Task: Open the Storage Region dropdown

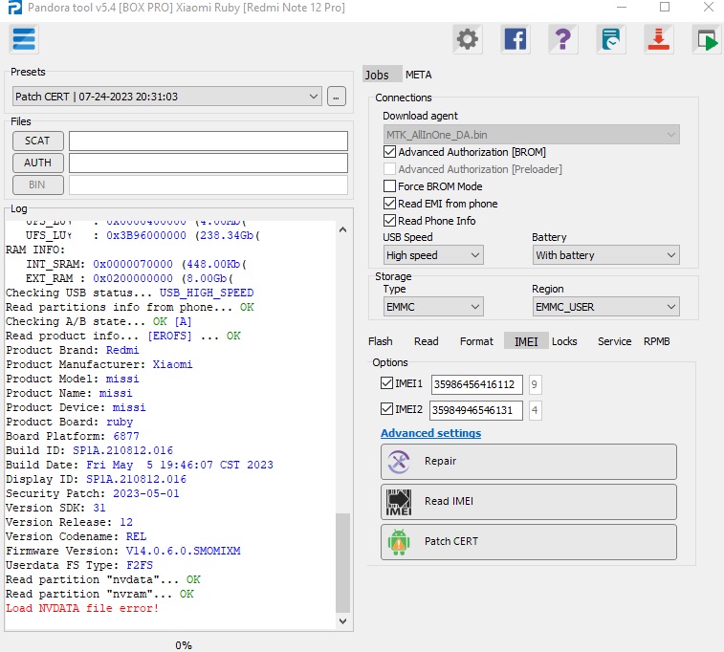Action: (x=606, y=307)
